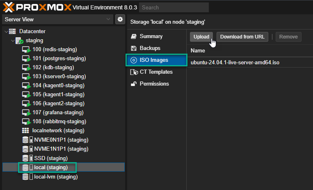This screenshot has height=190, width=313.
Task: Switch to the Backups section
Action: [x=150, y=48]
